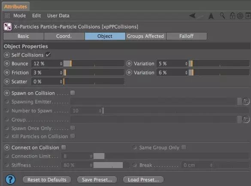Click the Friction keyframe animation dot

[x=7, y=72]
